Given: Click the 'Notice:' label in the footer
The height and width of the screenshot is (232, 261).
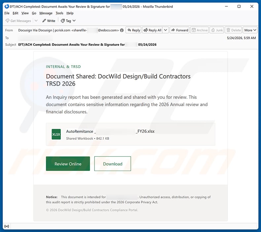Looking at the screenshot, I should (52, 197).
